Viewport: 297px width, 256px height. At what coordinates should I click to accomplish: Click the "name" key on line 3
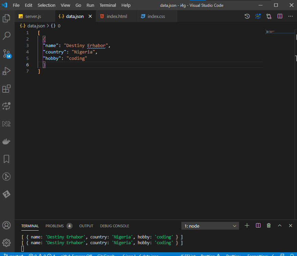[x=51, y=46]
